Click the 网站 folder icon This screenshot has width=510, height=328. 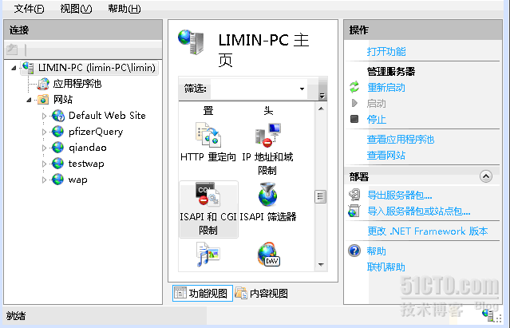coord(43,100)
